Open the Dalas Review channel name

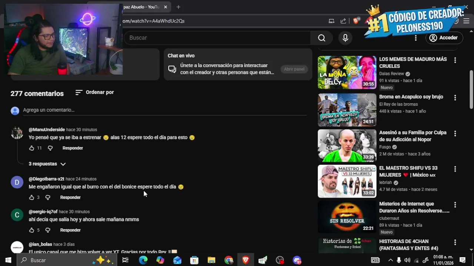pyautogui.click(x=391, y=74)
